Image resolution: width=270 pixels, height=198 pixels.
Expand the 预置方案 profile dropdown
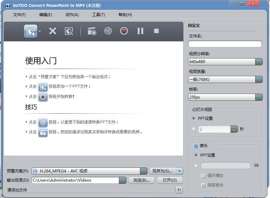[144, 171]
